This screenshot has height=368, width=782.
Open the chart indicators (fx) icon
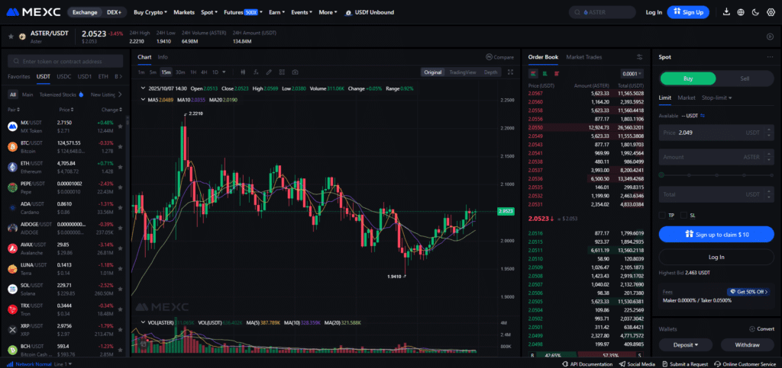pyautogui.click(x=255, y=72)
